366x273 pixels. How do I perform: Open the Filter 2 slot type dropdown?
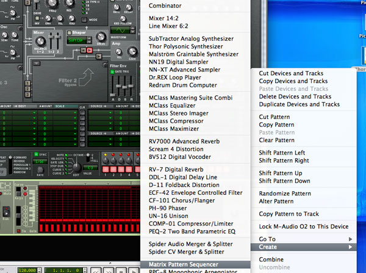coord(37,64)
